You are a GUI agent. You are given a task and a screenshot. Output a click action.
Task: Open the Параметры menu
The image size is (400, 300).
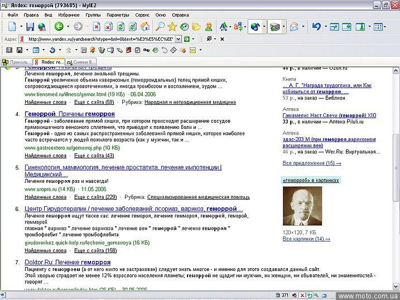click(118, 15)
